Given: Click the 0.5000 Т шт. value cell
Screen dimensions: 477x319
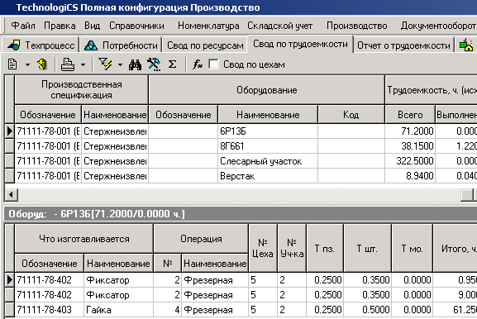Looking at the screenshot, I should (x=367, y=310).
